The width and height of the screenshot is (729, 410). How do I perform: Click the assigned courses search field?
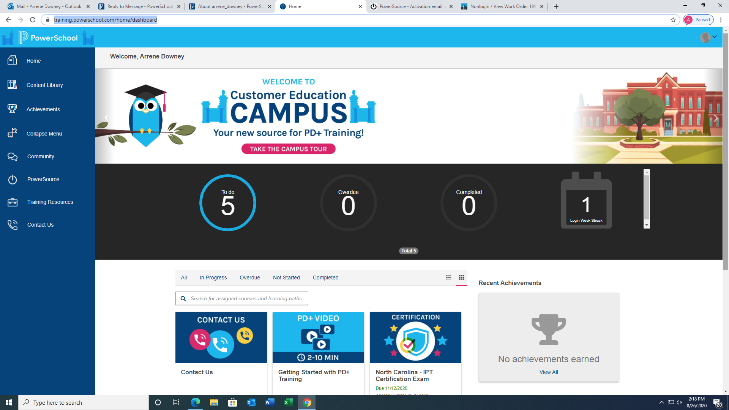click(241, 298)
